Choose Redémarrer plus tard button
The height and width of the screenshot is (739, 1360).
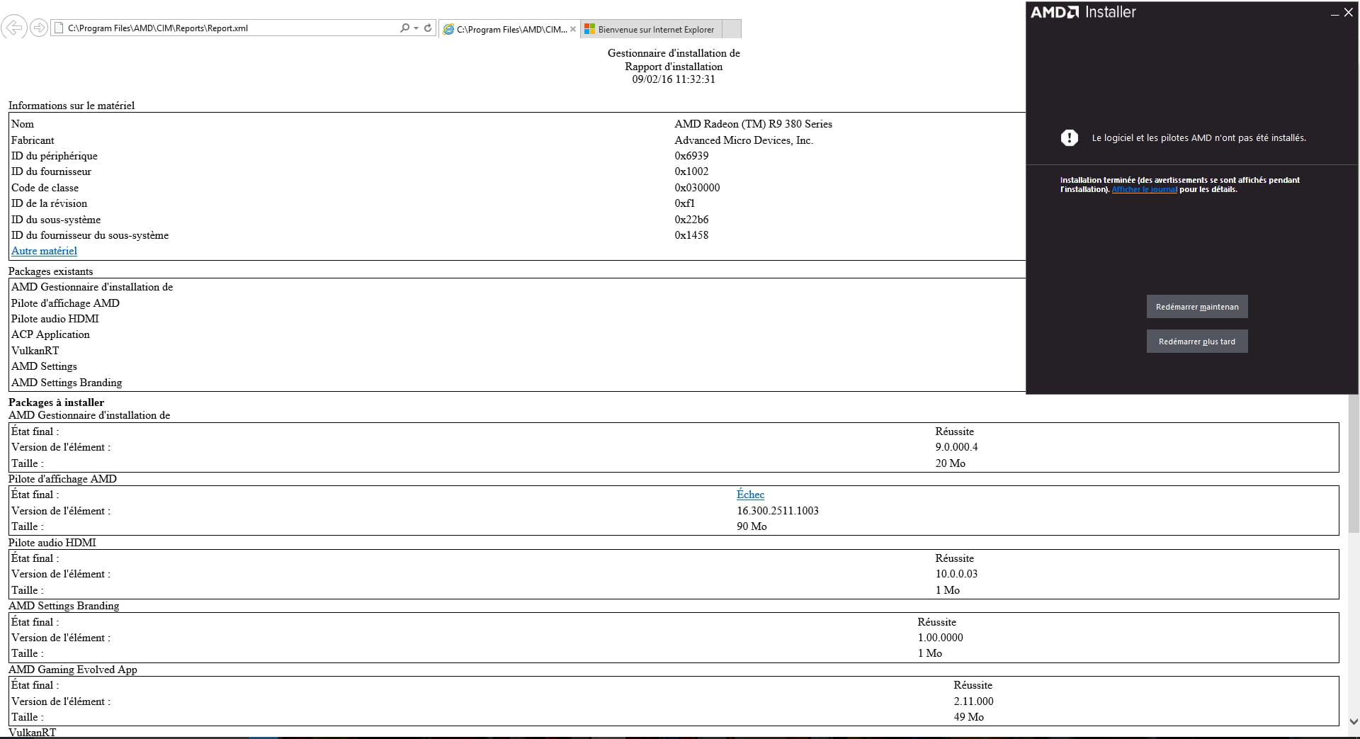click(x=1197, y=342)
